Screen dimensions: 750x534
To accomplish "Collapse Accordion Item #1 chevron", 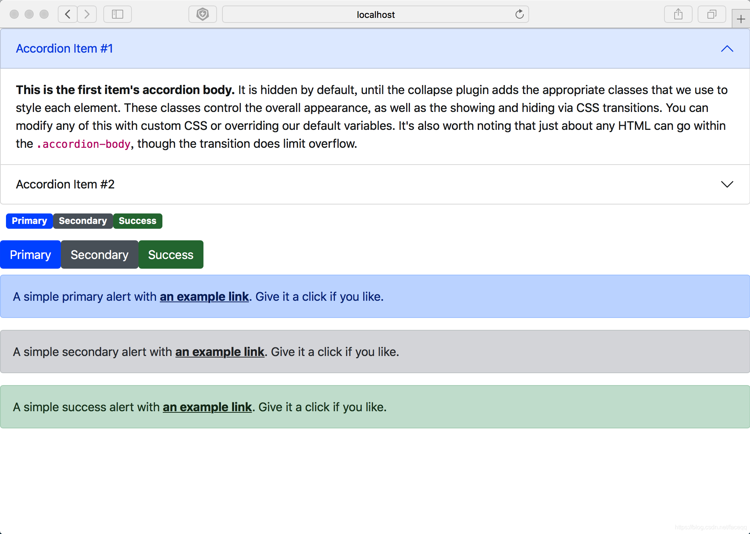I will click(x=727, y=49).
